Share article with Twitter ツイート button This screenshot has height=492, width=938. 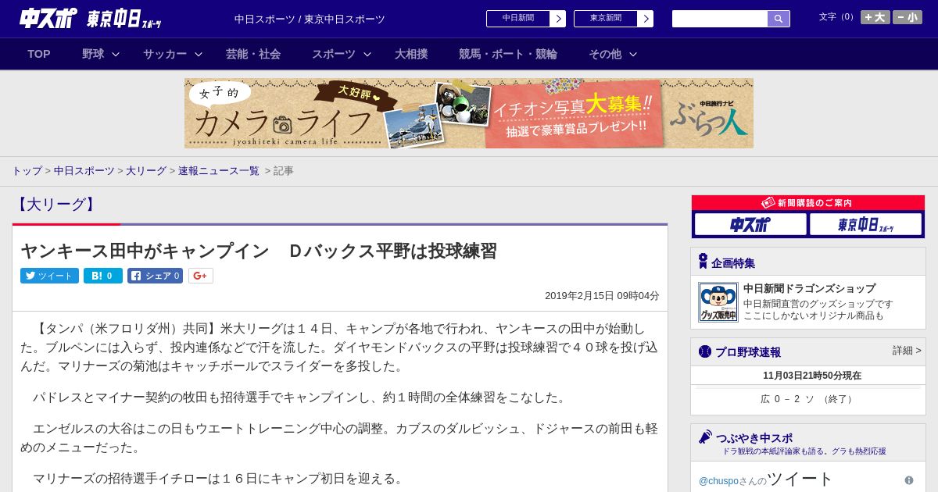click(x=49, y=276)
